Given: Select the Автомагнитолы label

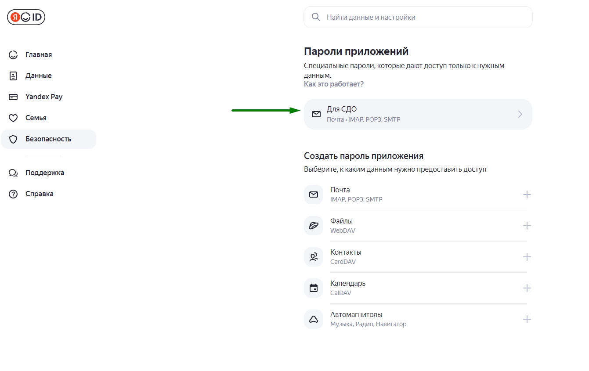Looking at the screenshot, I should (x=356, y=315).
